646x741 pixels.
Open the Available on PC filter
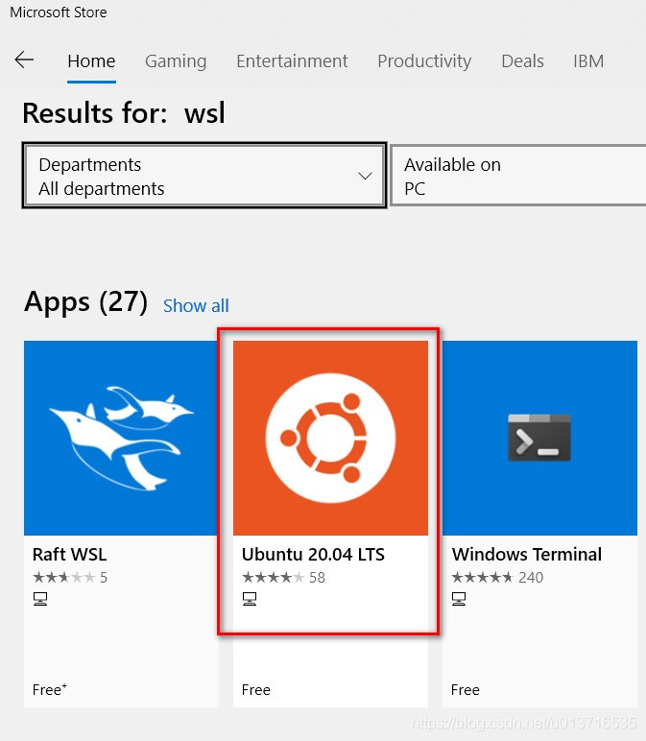(x=518, y=176)
